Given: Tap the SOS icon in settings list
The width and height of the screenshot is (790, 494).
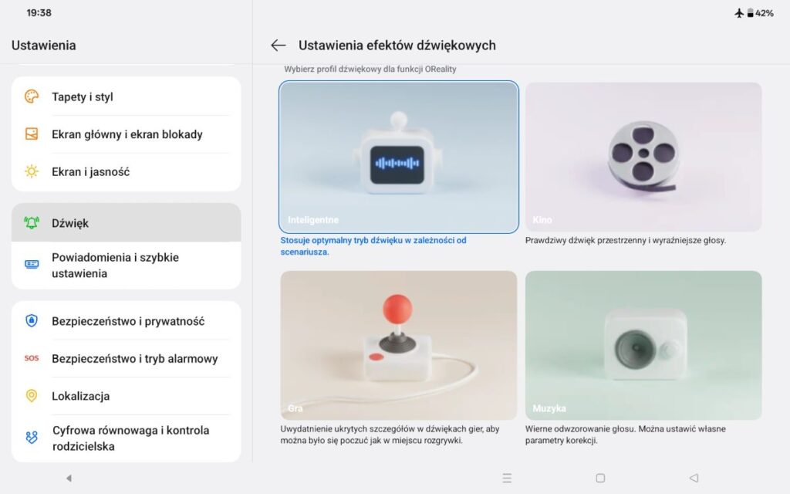Looking at the screenshot, I should tap(32, 358).
